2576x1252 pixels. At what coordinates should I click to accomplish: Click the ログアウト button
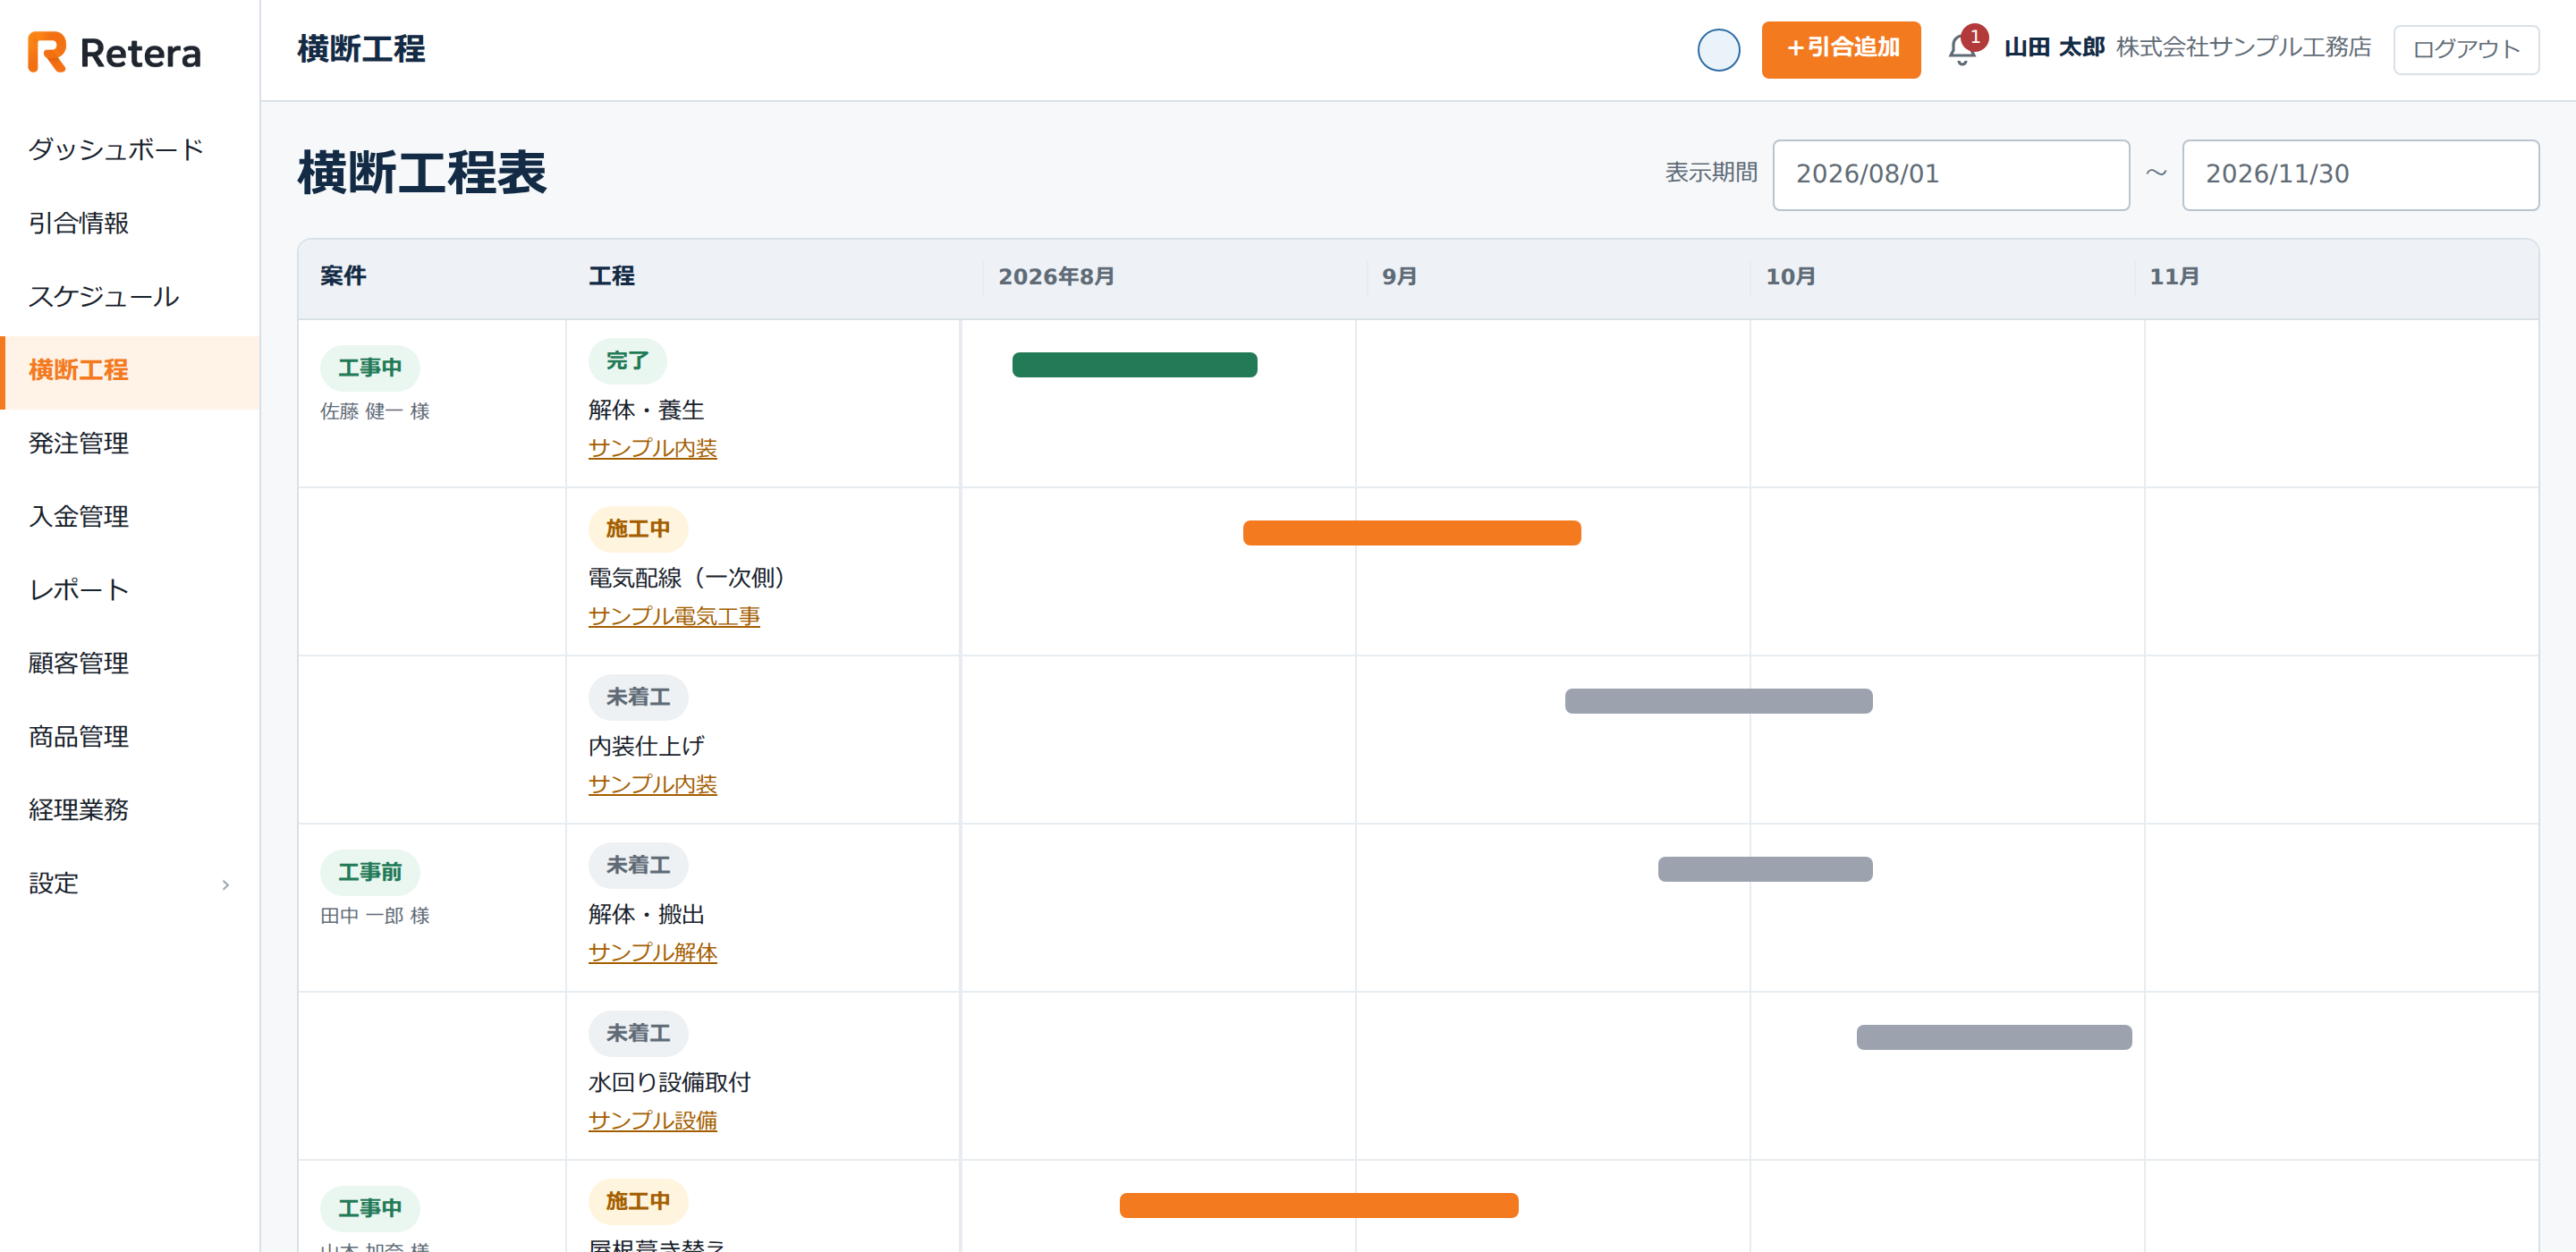click(2466, 50)
